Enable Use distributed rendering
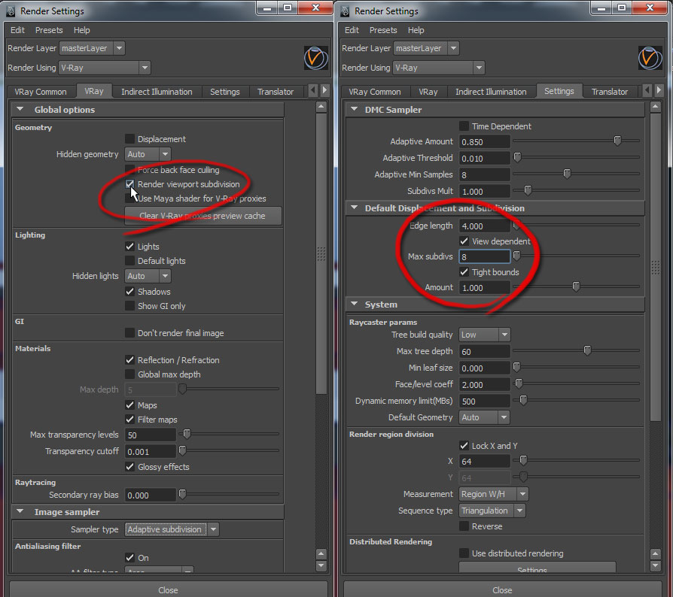673x597 pixels. point(464,553)
